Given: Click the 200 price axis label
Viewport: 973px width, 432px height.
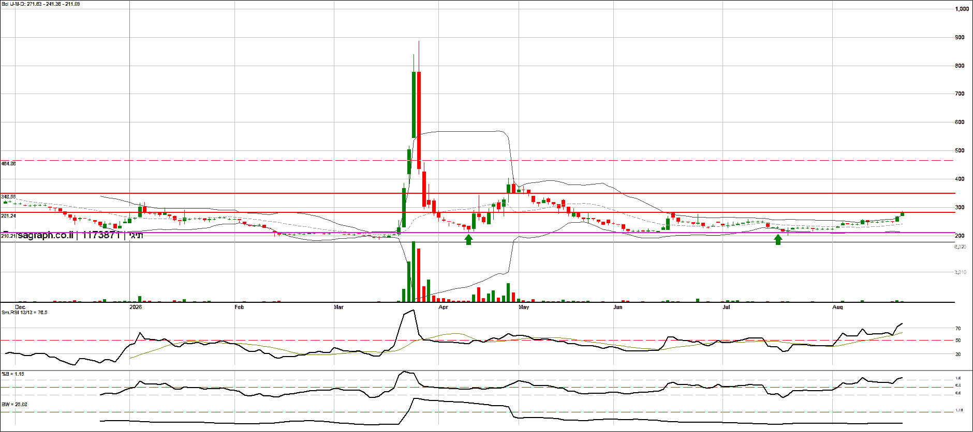Looking at the screenshot, I should (x=960, y=236).
